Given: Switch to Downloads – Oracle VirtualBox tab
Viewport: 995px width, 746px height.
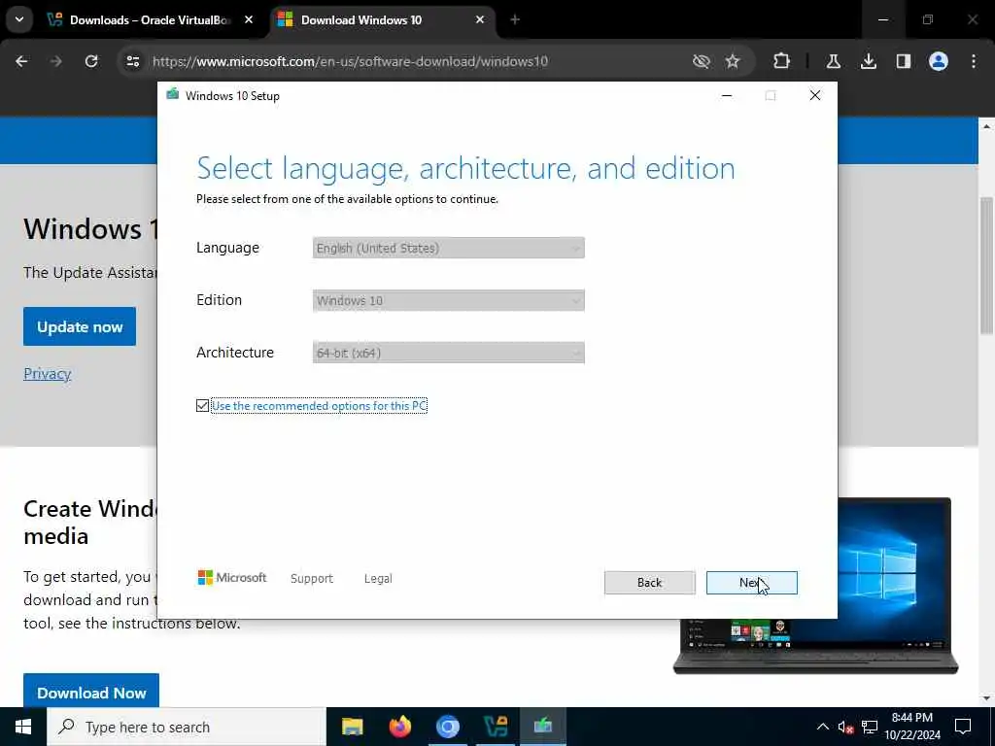Looking at the screenshot, I should coord(151,19).
